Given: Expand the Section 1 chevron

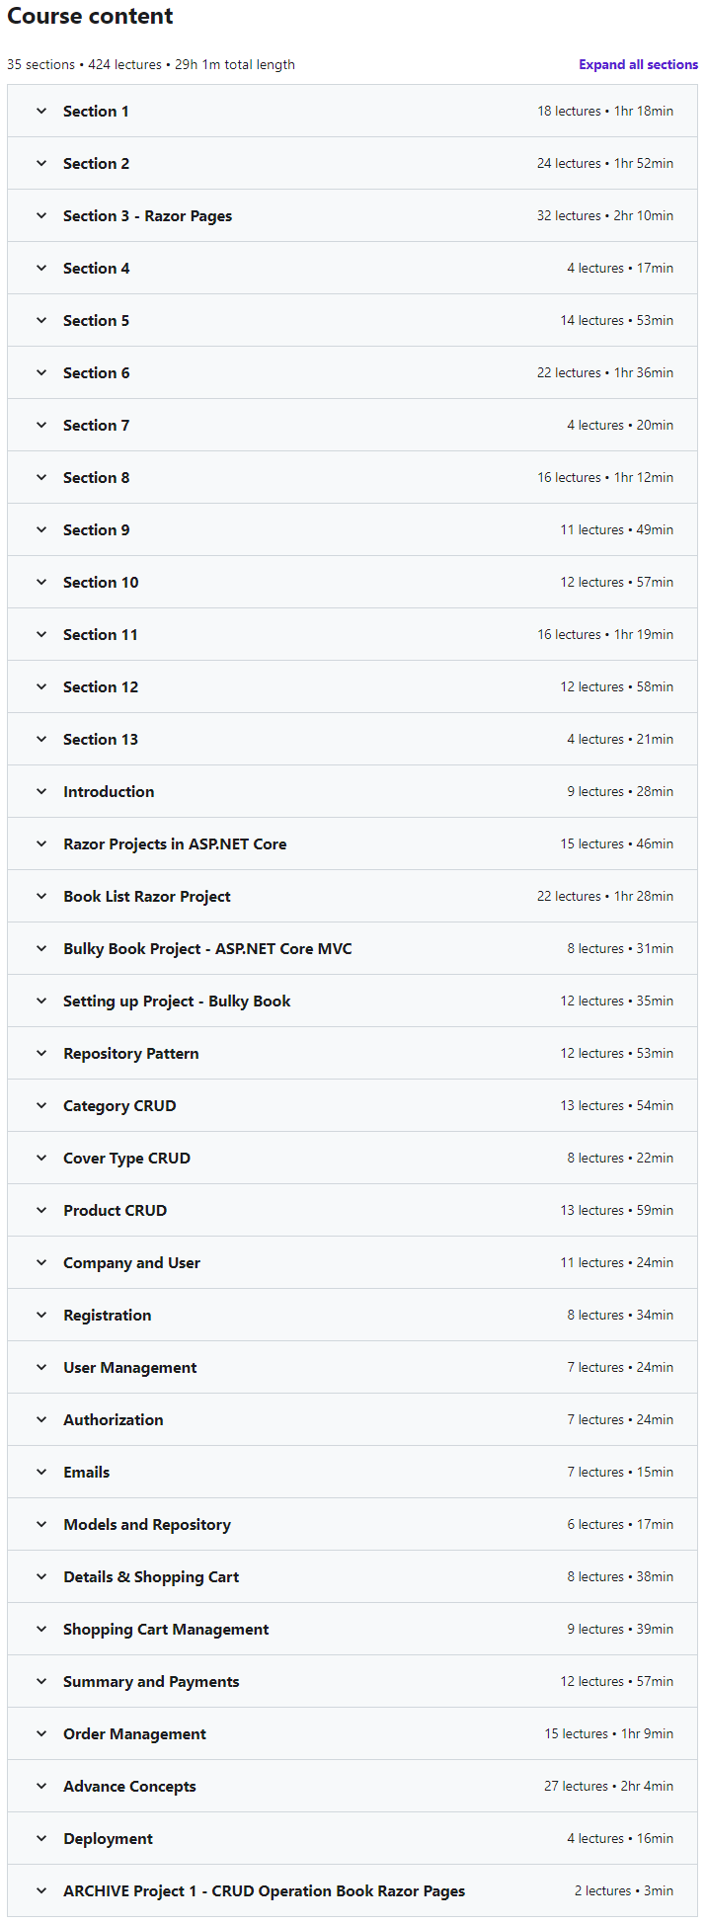Looking at the screenshot, I should tap(41, 112).
